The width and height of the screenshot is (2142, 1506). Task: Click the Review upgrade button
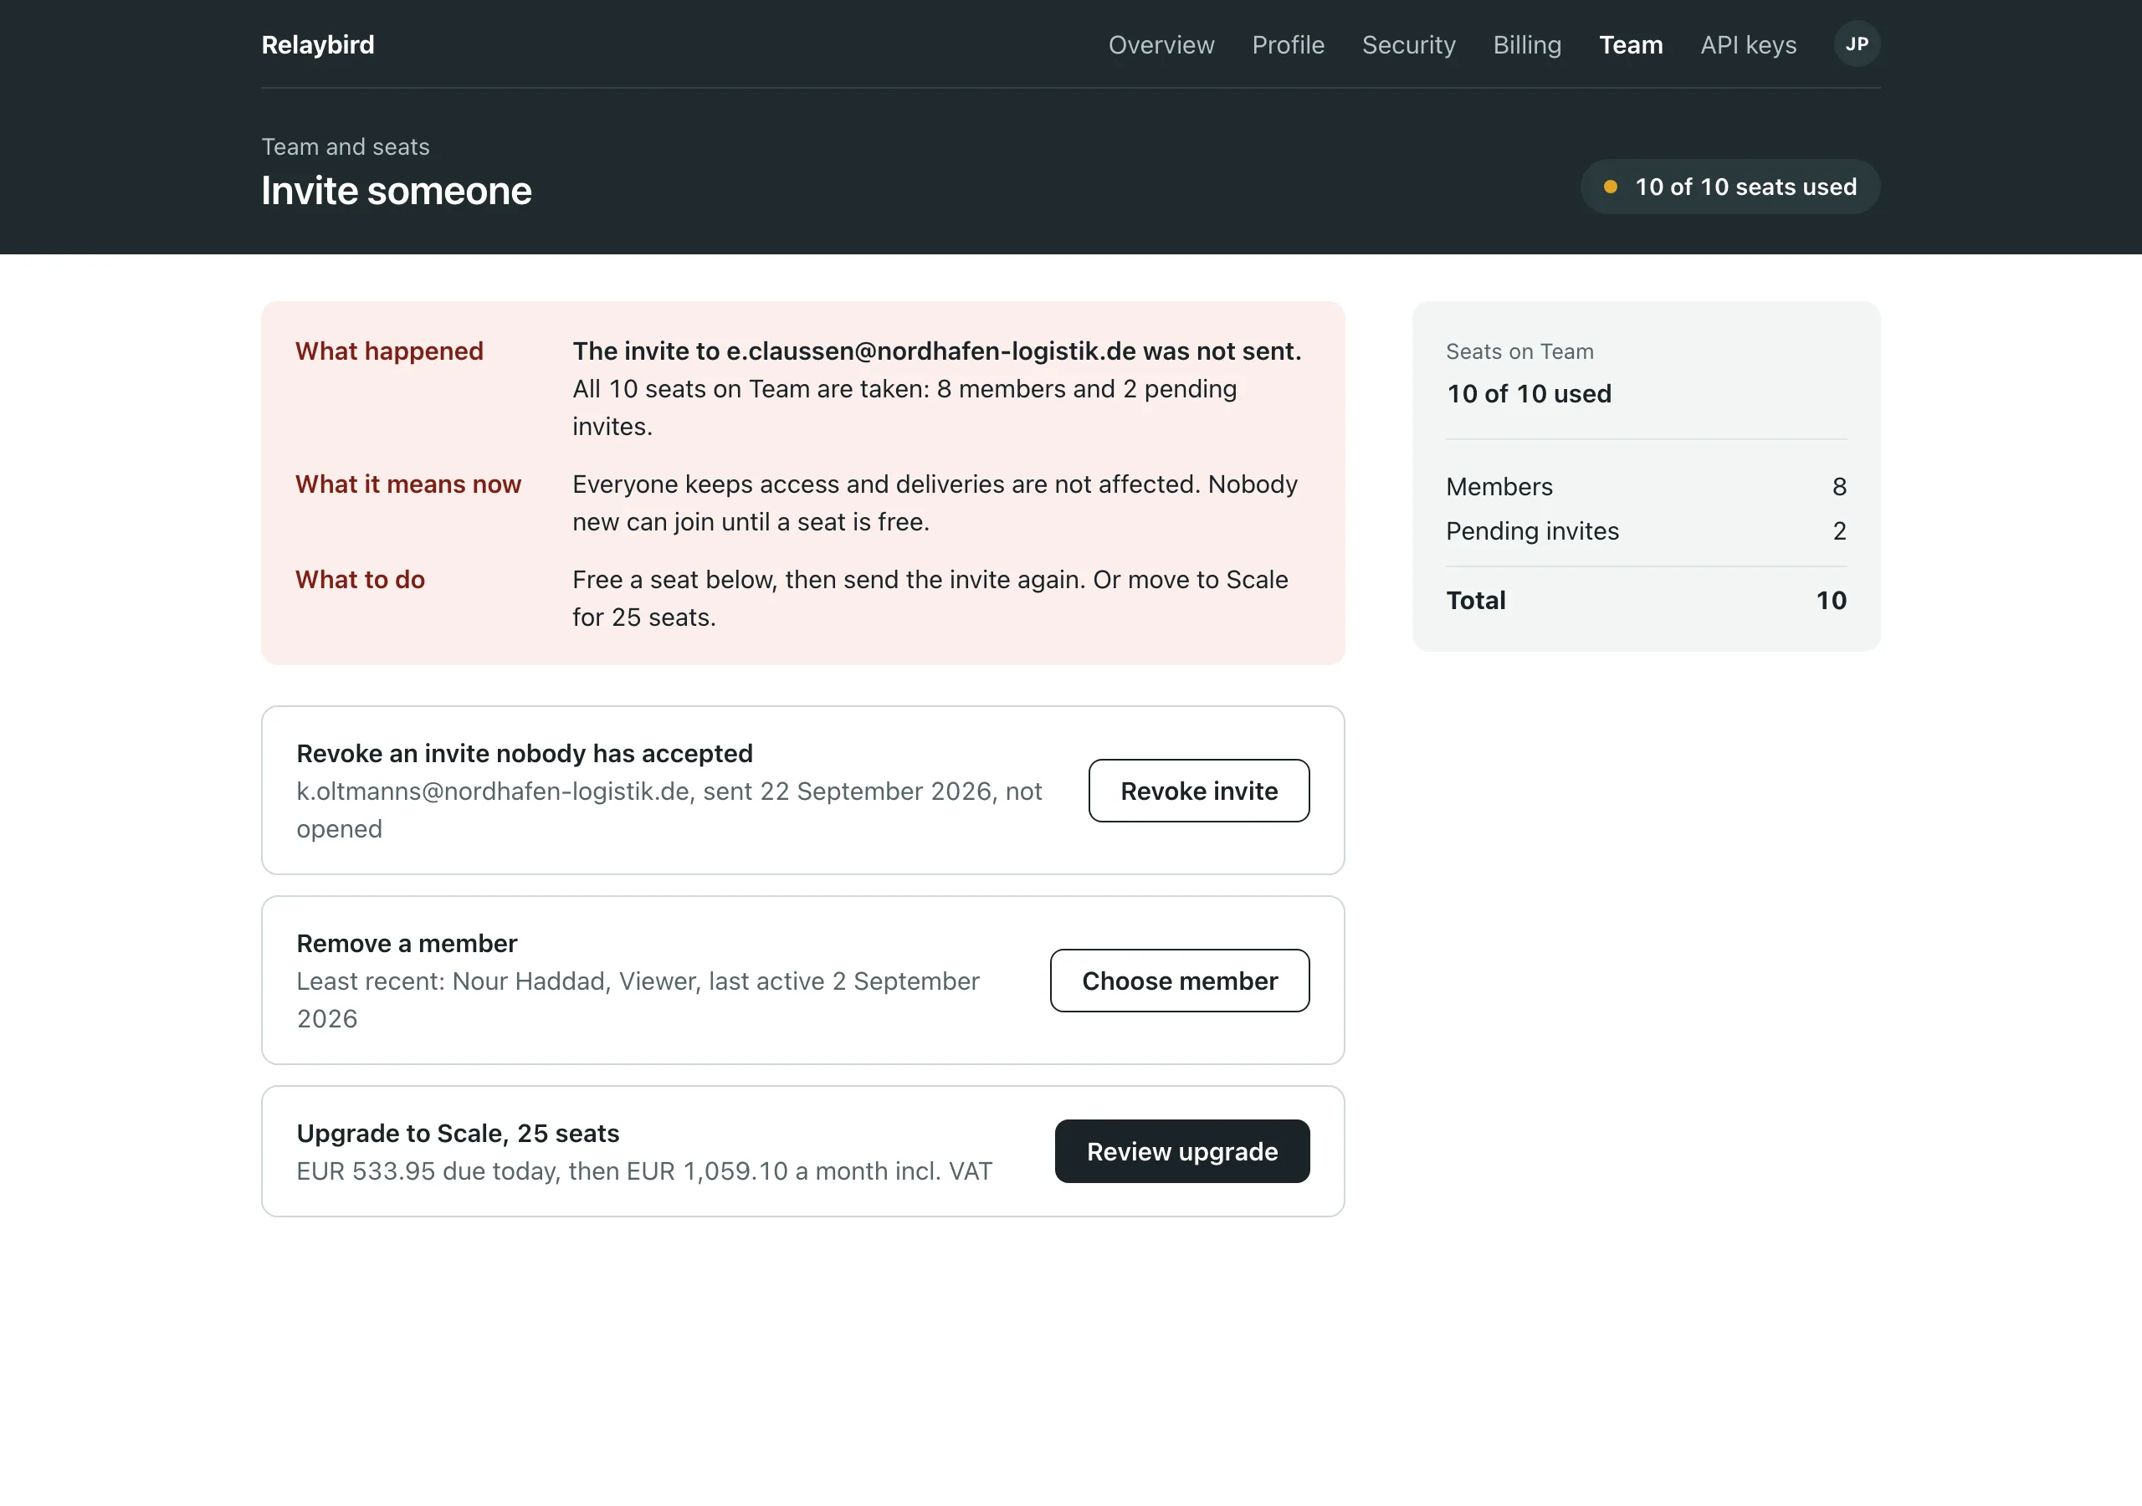(1182, 1151)
